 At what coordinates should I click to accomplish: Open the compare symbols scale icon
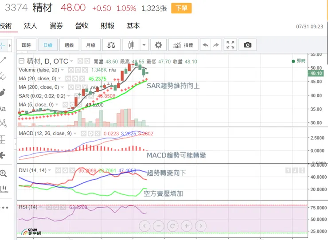coord(111,45)
